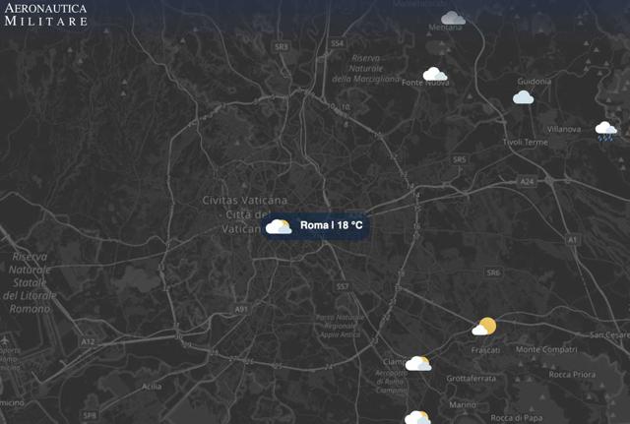Image resolution: width=630 pixels, height=424 pixels.
Task: Click the sunny weather icon above Frascati
Action: click(x=484, y=326)
